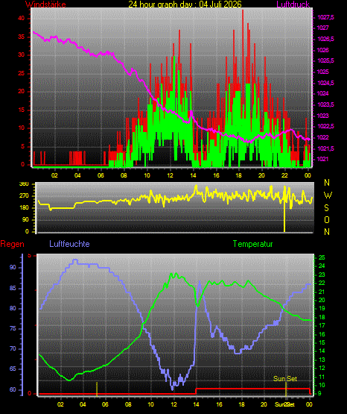Click the Windstärke axis title
Viewport: 347px width, 414px height.
click(45, 4)
